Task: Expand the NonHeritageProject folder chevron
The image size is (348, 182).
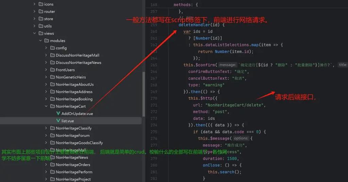Action: (x=46, y=179)
